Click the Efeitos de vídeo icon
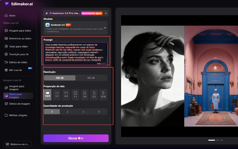This screenshot has height=149, width=238. pyautogui.click(x=6, y=62)
